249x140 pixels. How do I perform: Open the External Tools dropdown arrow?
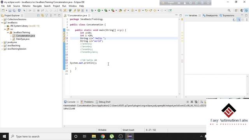[116, 10]
